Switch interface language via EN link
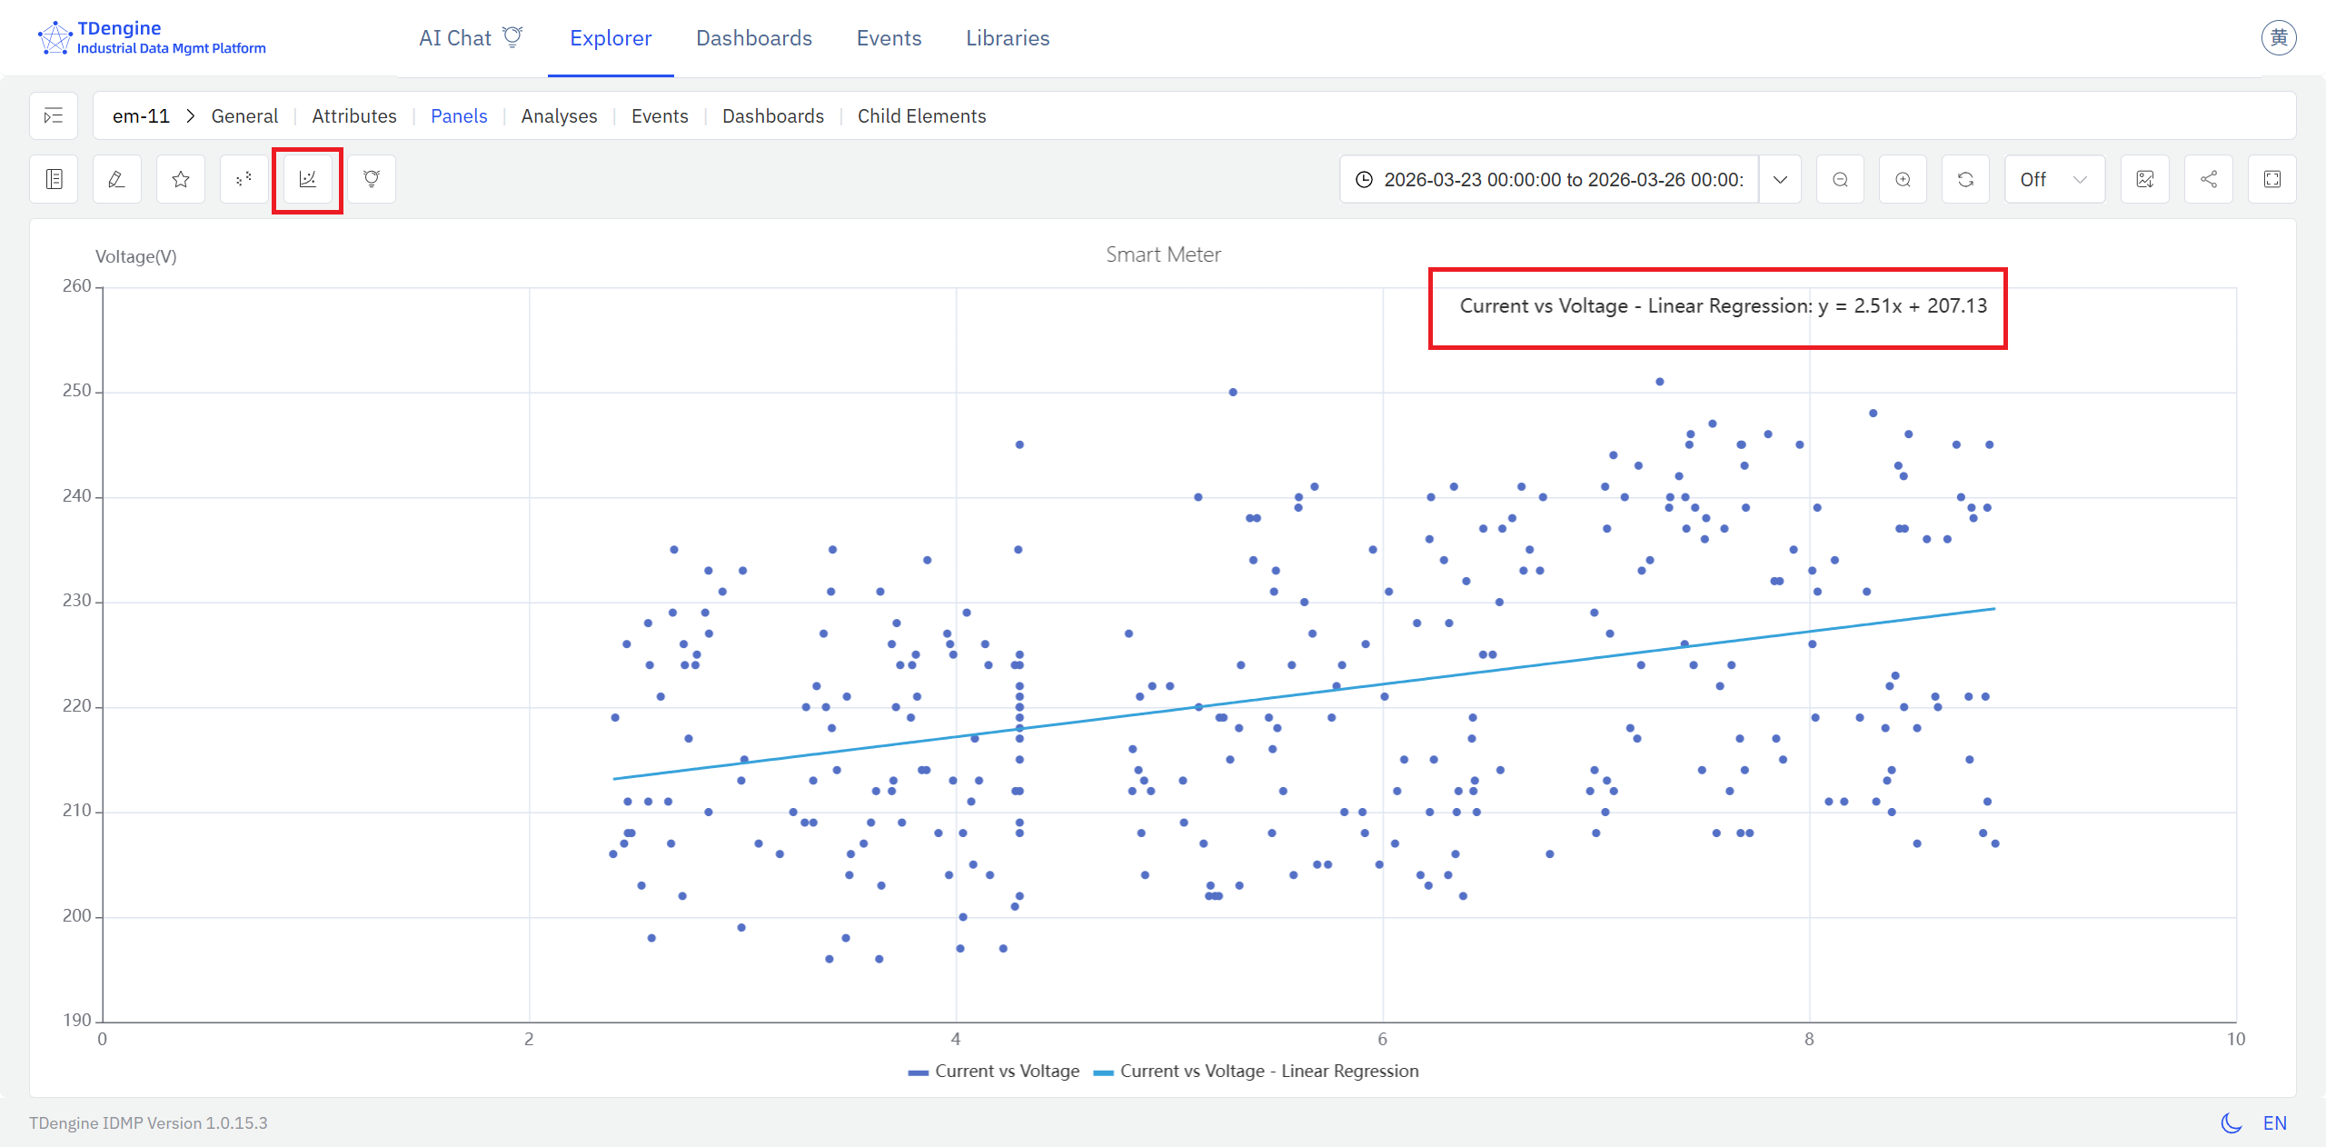The height and width of the screenshot is (1147, 2326). click(2276, 1123)
